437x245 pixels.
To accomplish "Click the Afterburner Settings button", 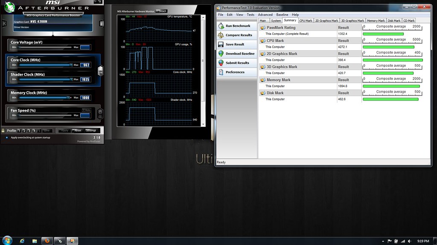I will 91,131.
